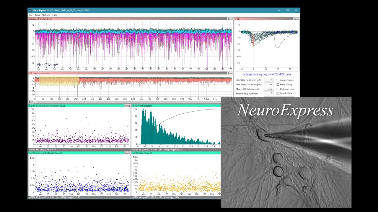This screenshot has height=212, width=378.
Task: Click the Vh=-71.4 mV label
Action: 47,64
